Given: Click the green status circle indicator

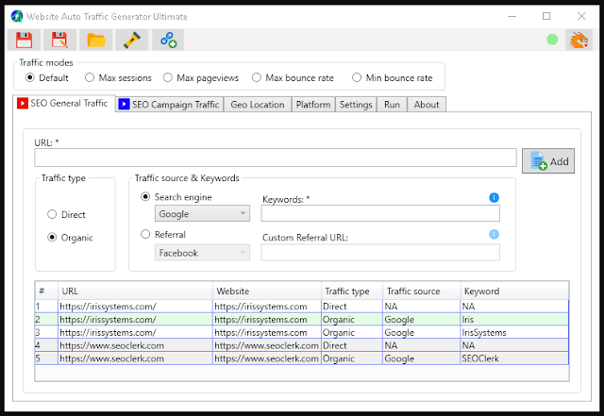Looking at the screenshot, I should [552, 40].
